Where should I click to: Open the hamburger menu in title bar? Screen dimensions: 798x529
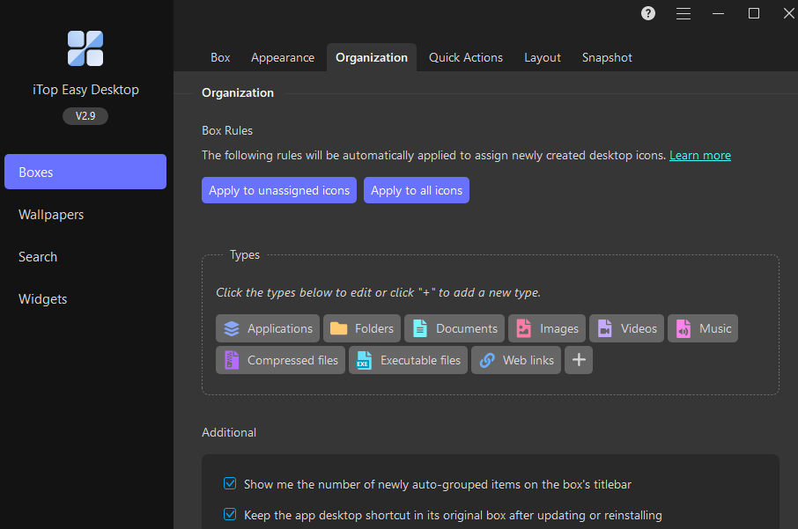[x=683, y=13]
